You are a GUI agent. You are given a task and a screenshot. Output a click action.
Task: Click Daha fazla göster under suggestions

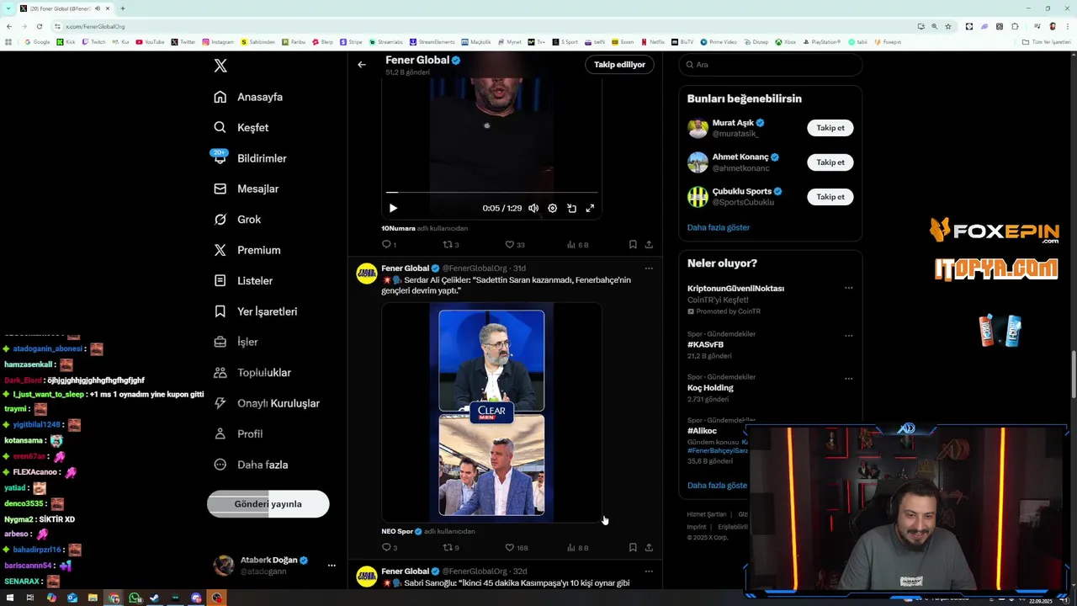(x=718, y=227)
